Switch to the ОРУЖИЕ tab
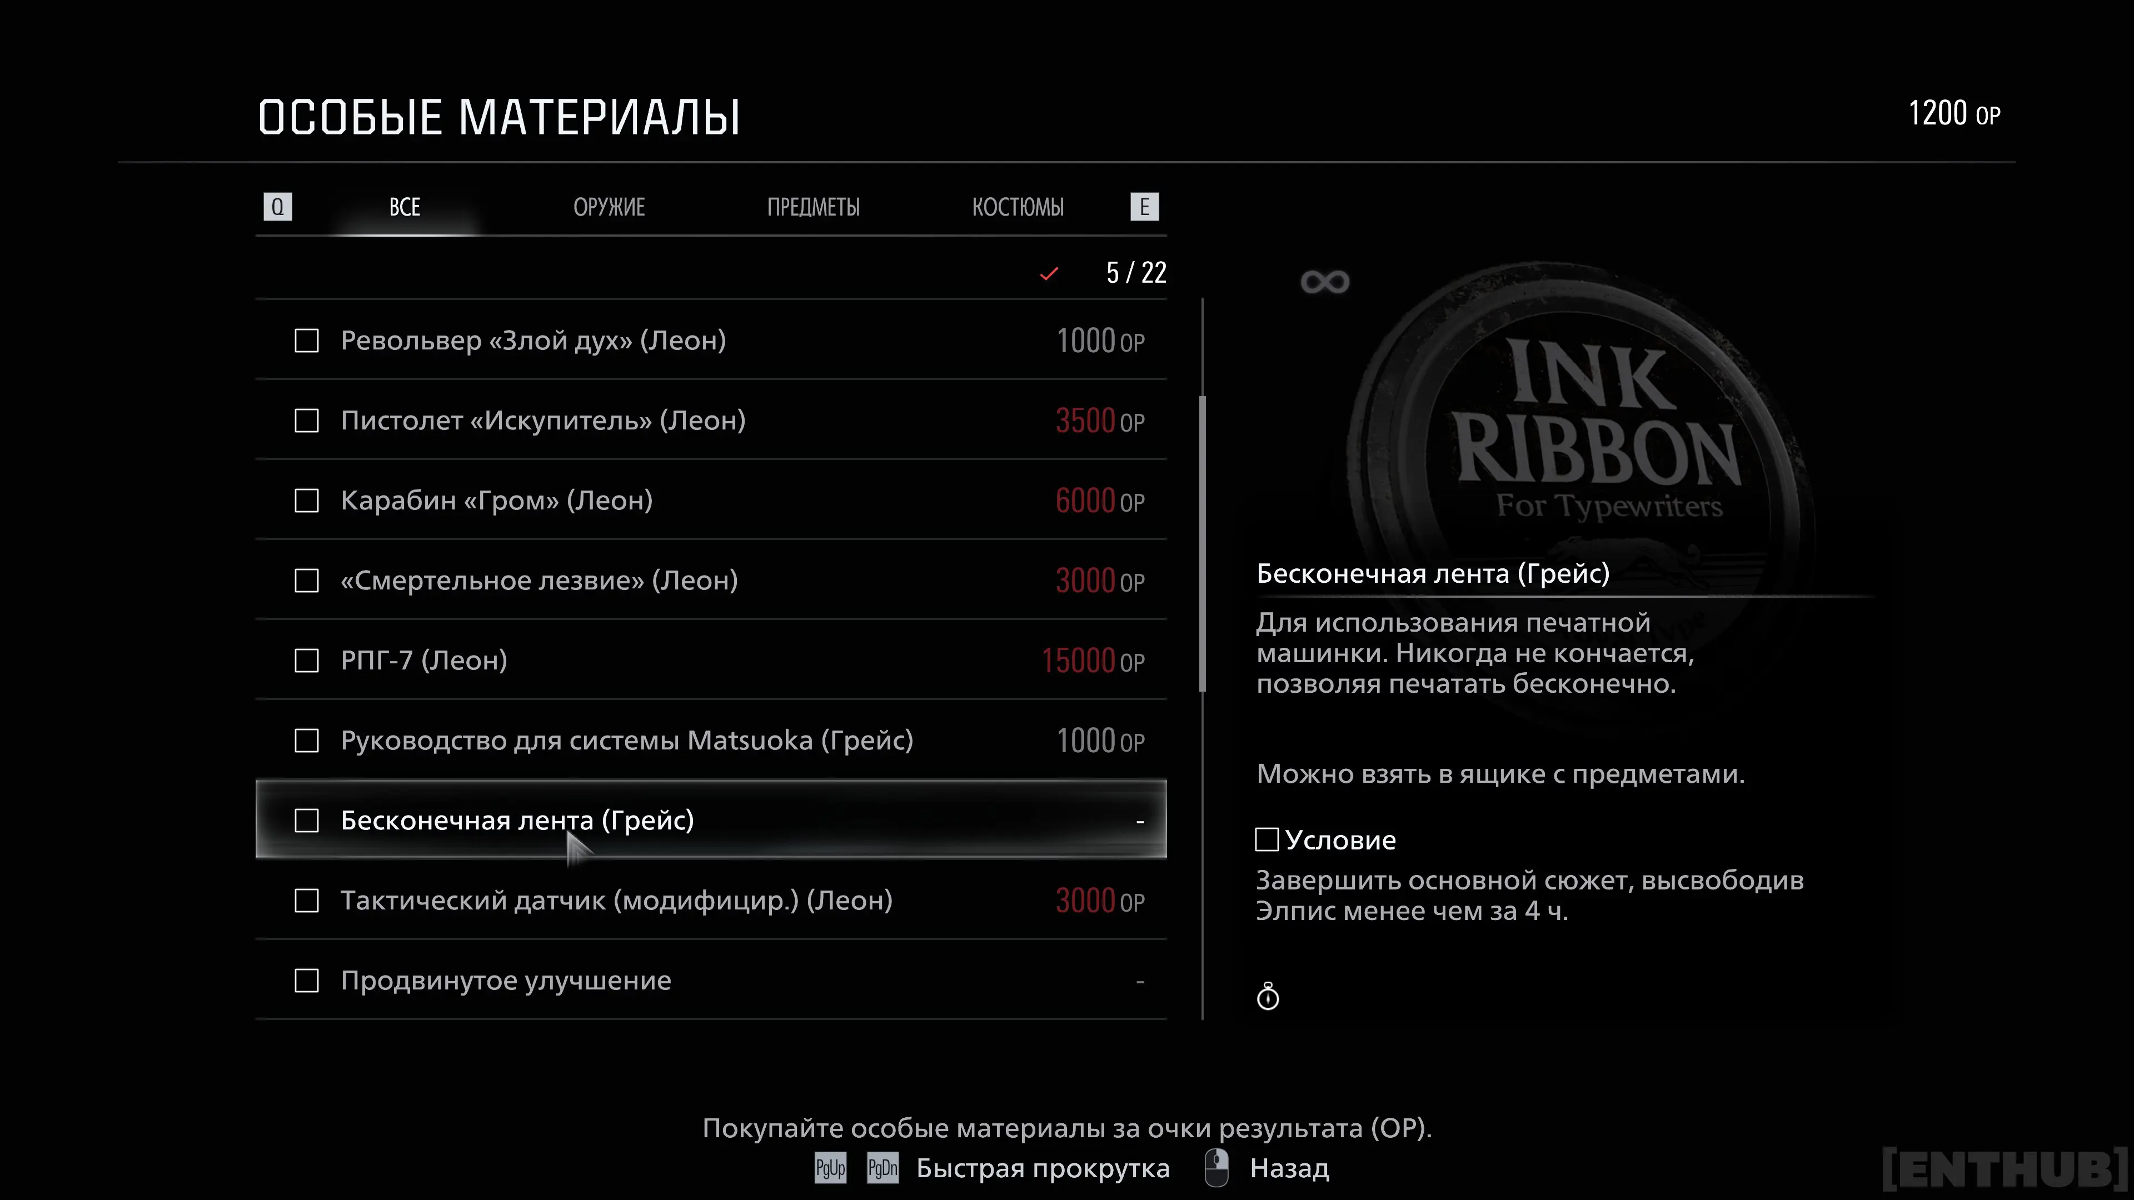This screenshot has width=2134, height=1200. 609,207
